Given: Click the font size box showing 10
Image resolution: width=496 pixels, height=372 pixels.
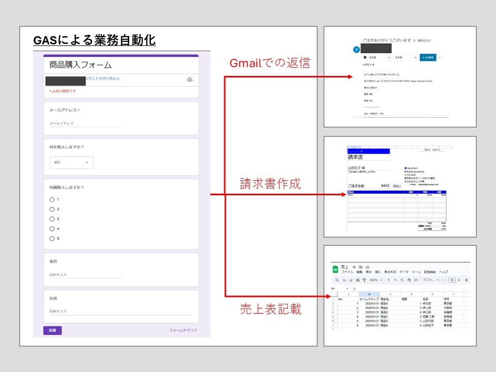Looking at the screenshot, I should [x=452, y=280].
